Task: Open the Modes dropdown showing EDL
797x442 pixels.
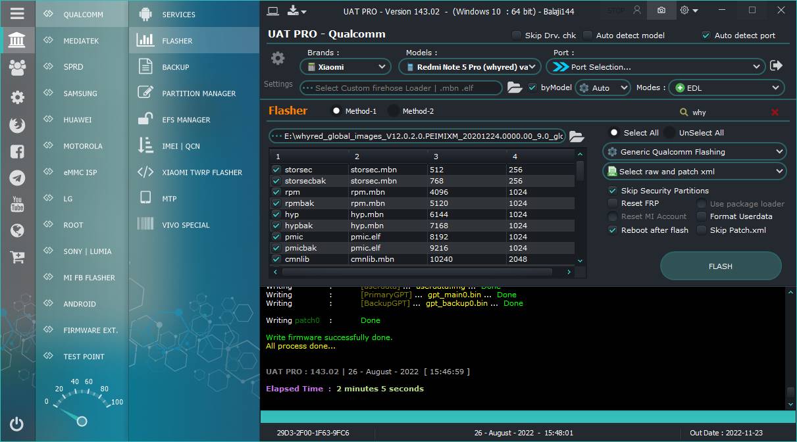Action: [727, 87]
